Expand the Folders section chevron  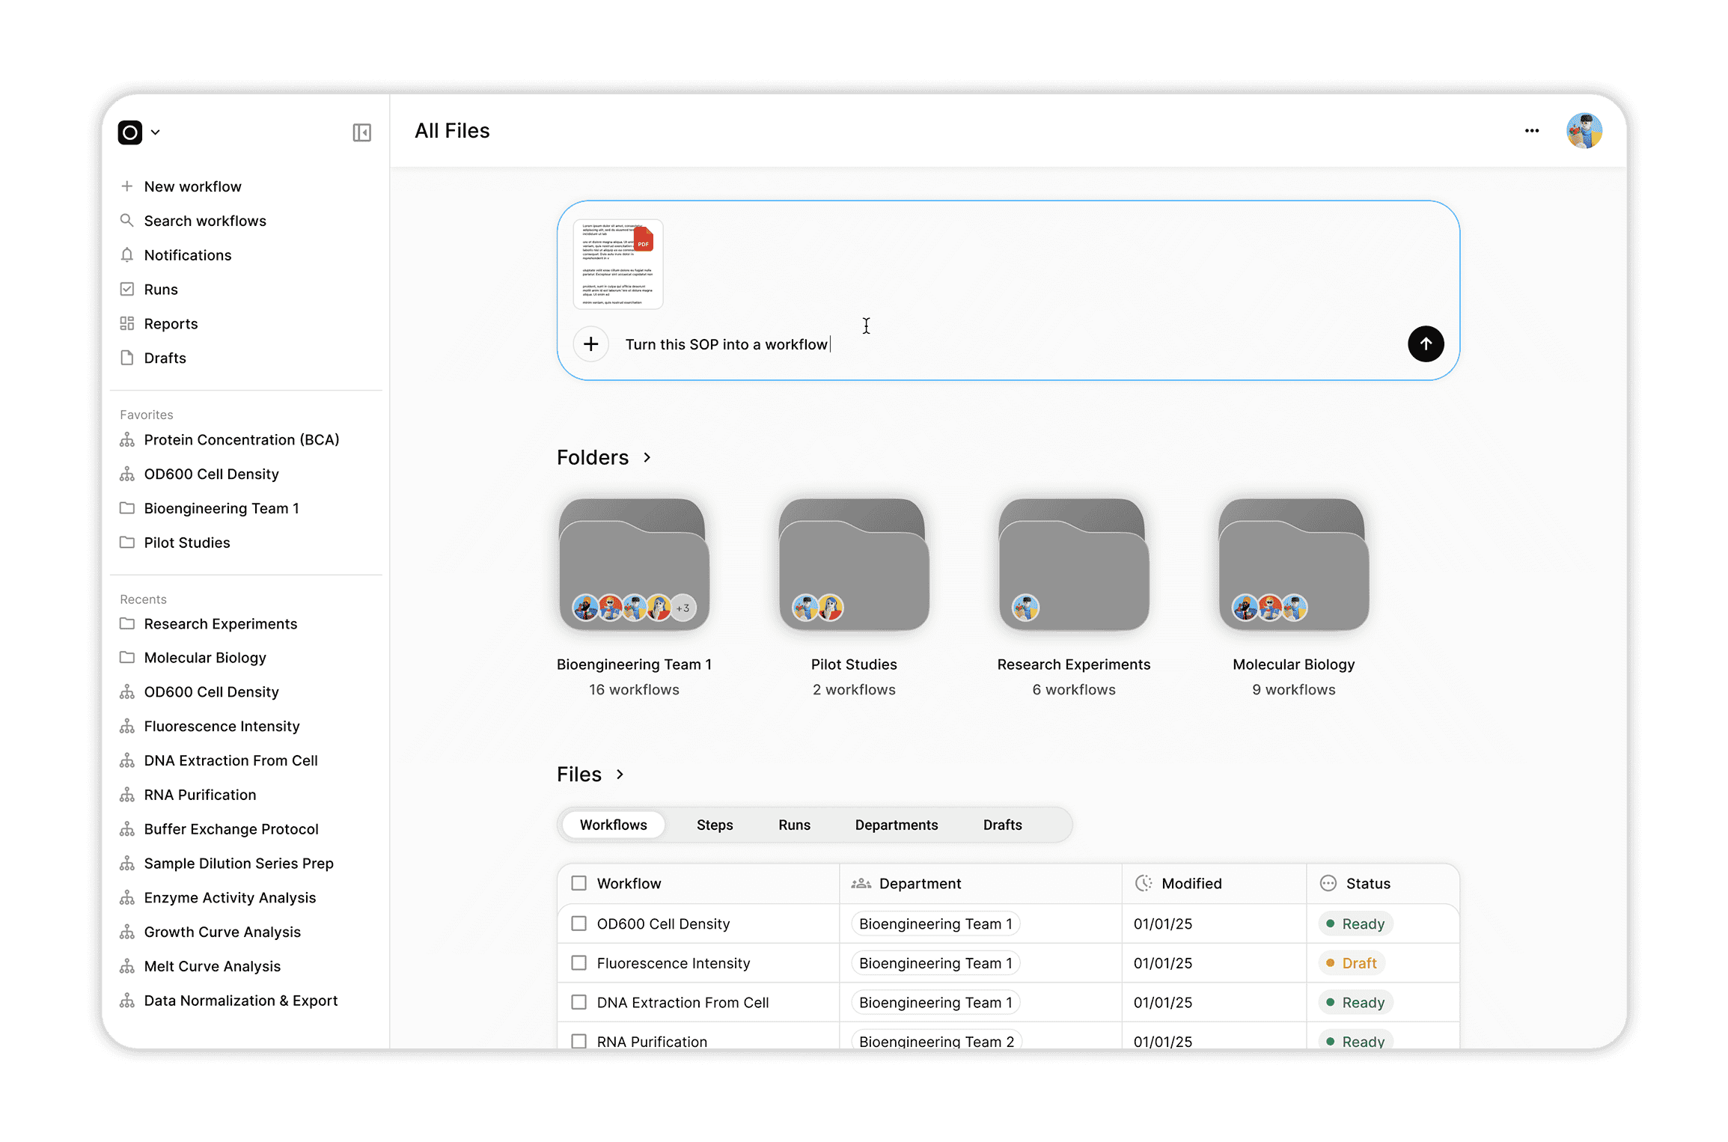[x=647, y=457]
